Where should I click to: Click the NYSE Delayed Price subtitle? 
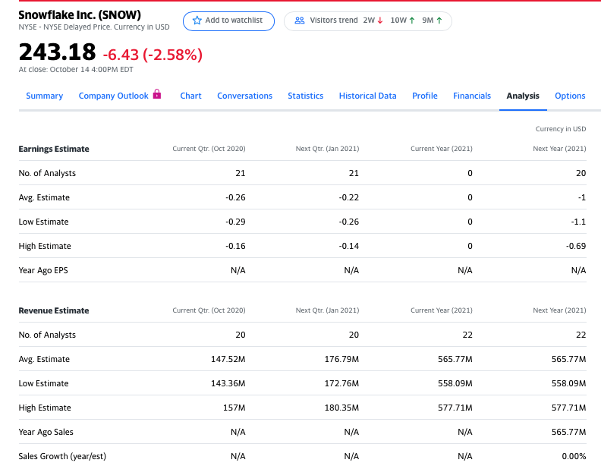click(94, 27)
